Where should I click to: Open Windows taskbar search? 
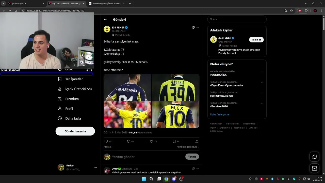(151, 179)
